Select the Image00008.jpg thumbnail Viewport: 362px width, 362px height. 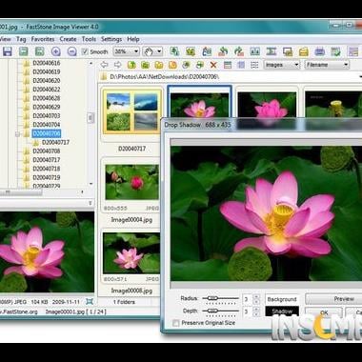[x=131, y=253]
